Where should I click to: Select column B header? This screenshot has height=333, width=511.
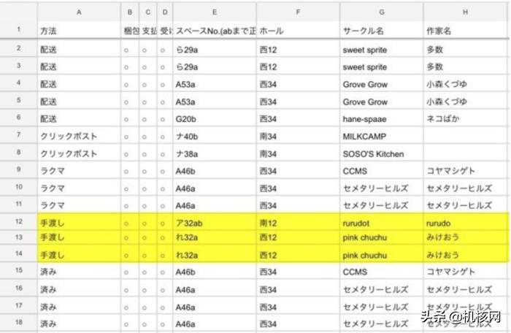[x=130, y=12]
